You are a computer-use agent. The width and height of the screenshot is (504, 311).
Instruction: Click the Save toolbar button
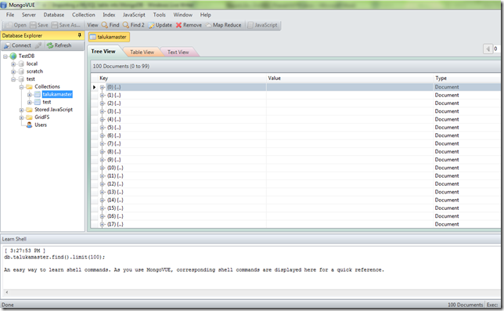pos(39,25)
